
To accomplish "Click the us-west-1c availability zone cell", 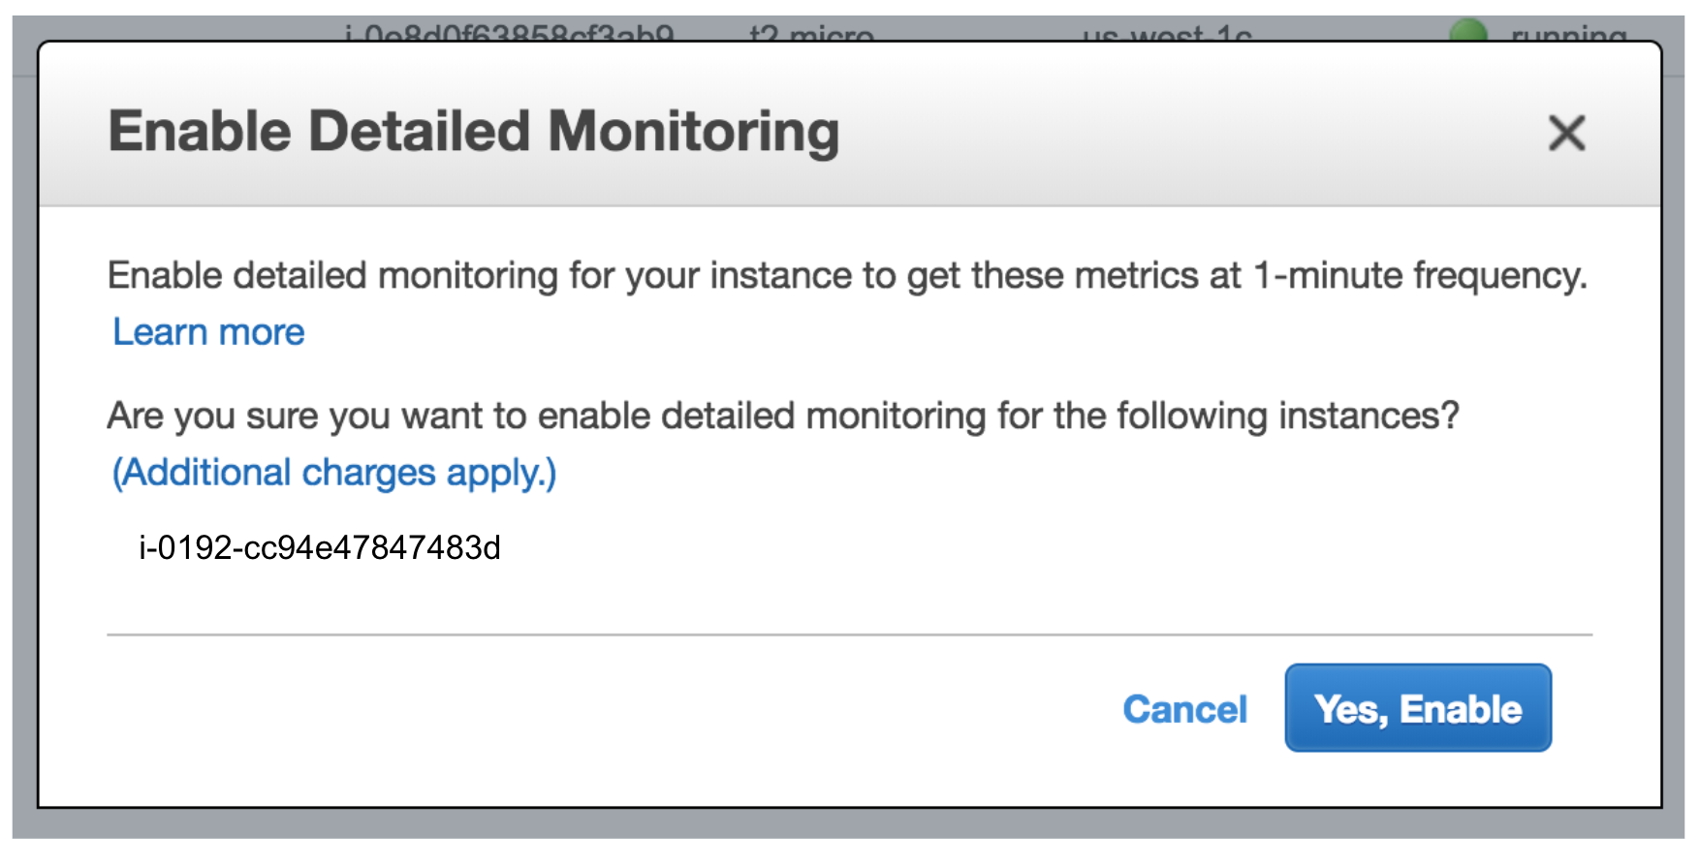I will pyautogui.click(x=1167, y=34).
